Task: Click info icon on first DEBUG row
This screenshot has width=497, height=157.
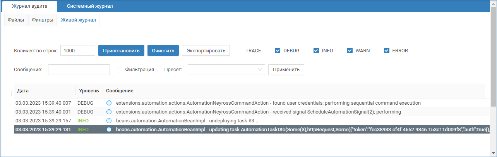Action: [x=109, y=103]
